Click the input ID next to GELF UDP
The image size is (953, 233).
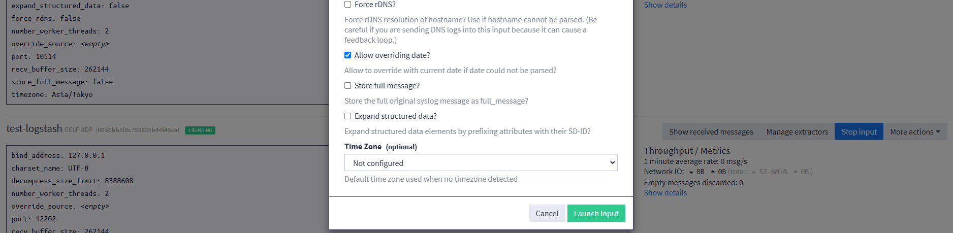click(x=137, y=130)
